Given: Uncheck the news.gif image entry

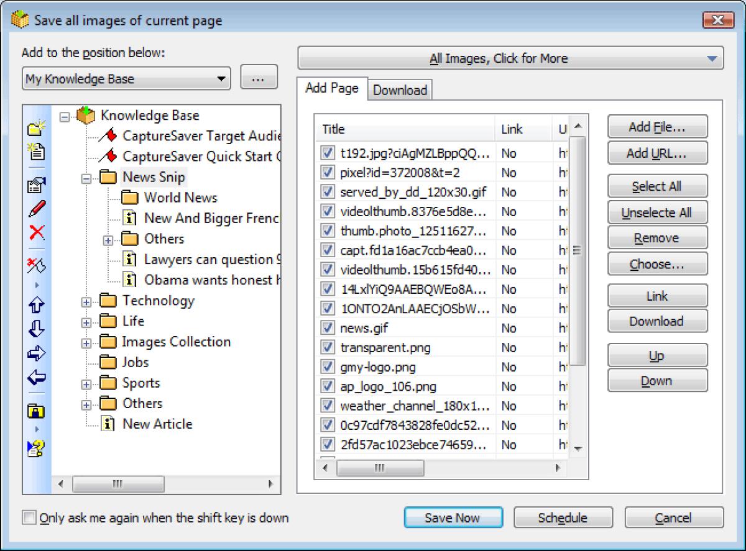Looking at the screenshot, I should (327, 328).
